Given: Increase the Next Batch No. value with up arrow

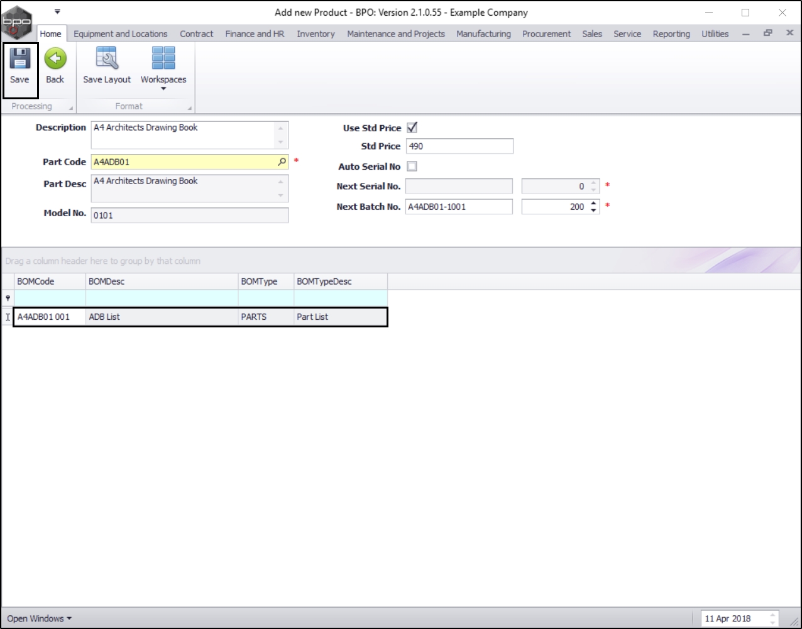Looking at the screenshot, I should coord(594,204).
